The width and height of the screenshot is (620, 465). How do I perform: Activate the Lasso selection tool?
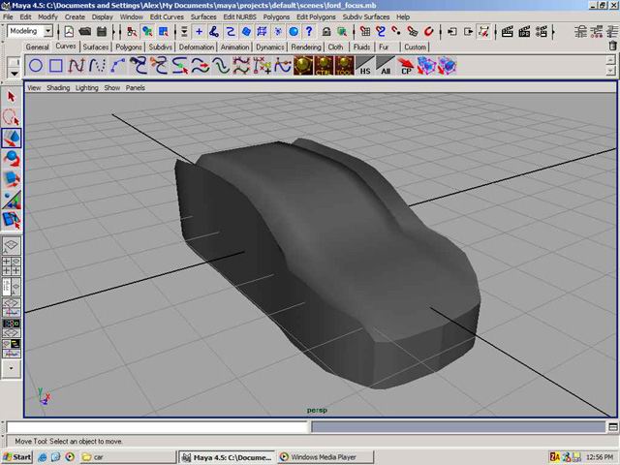[x=12, y=116]
